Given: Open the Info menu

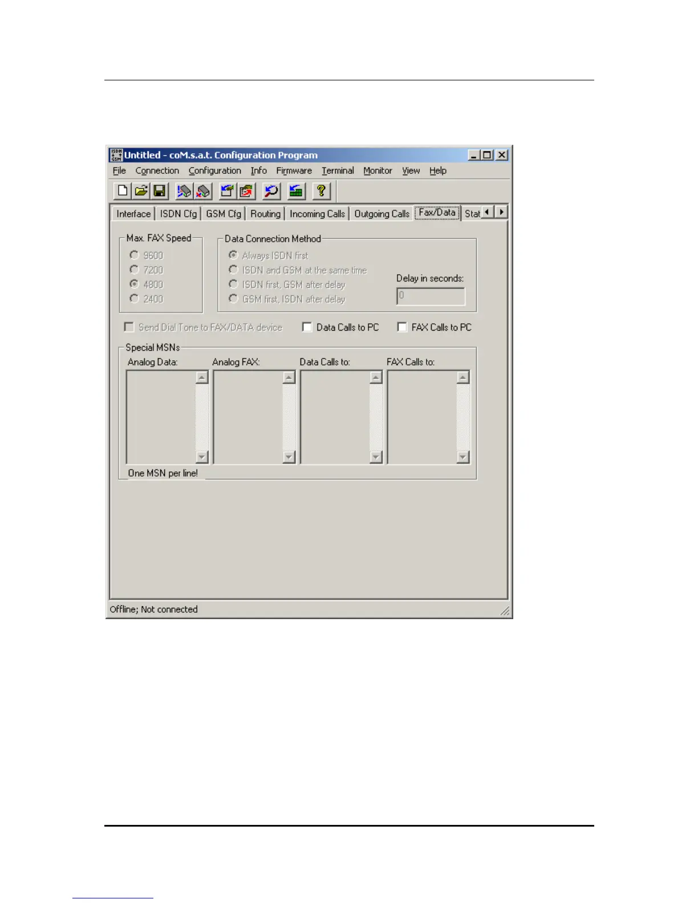Looking at the screenshot, I should coord(258,170).
